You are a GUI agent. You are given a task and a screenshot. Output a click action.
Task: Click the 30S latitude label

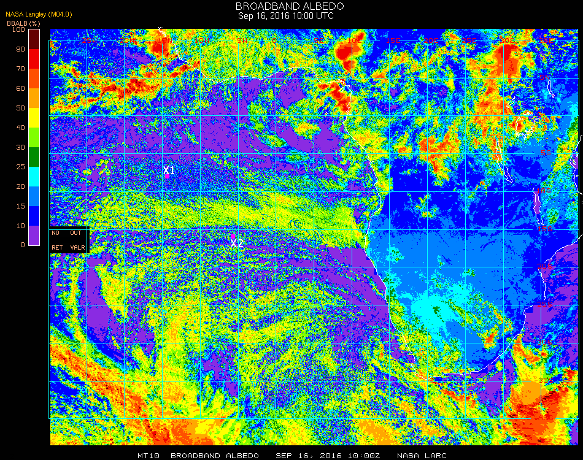coord(545,342)
